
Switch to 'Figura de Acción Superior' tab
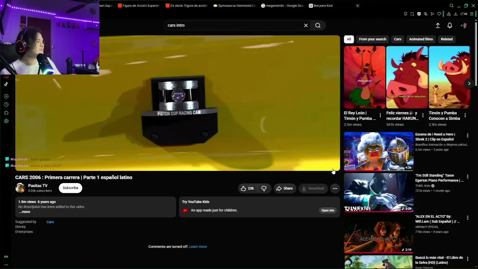tap(139, 6)
